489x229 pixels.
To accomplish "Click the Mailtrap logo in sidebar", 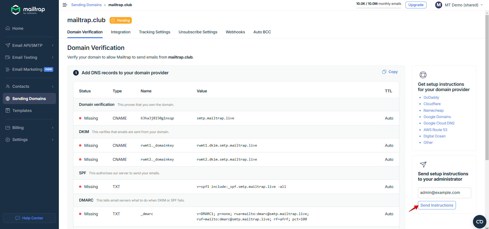I will (28, 10).
